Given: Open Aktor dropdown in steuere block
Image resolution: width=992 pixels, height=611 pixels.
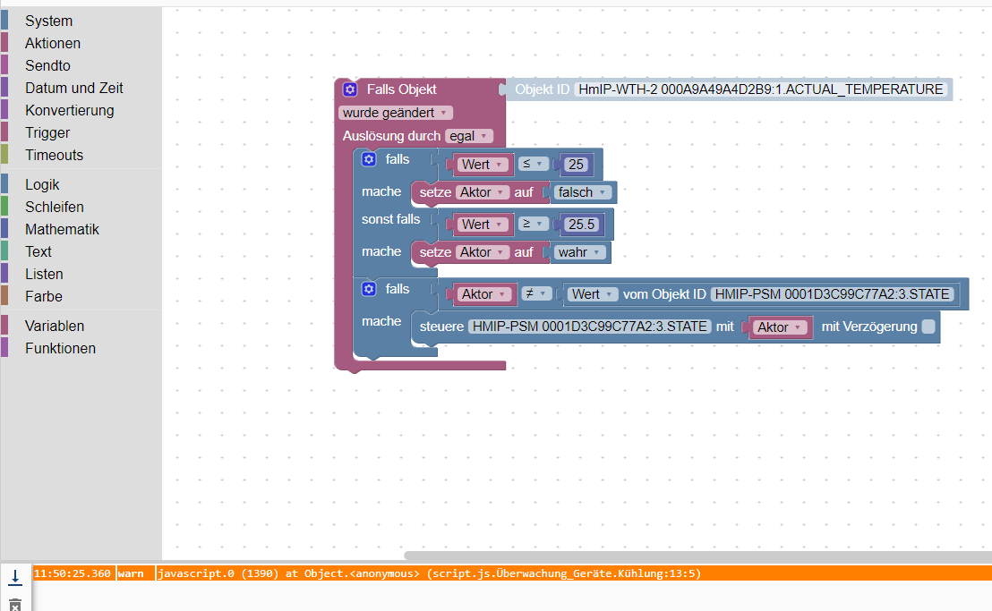Looking at the screenshot, I should (x=780, y=327).
